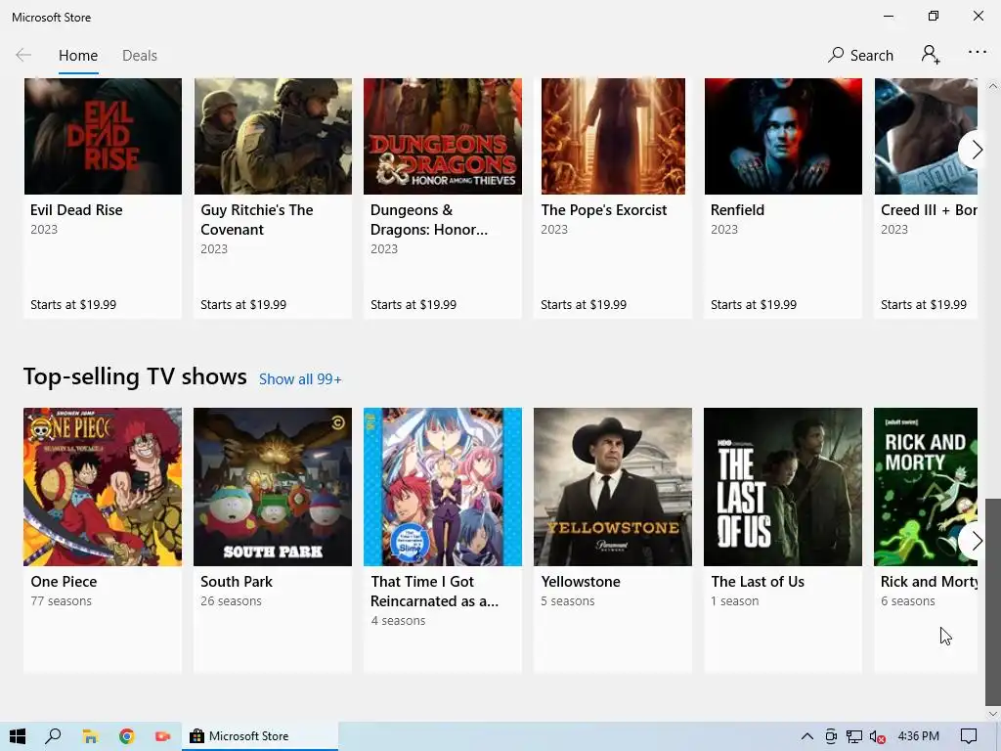Viewport: 1001px width, 751px height.
Task: Open the screen recorder taskbar icon
Action: pos(163,736)
